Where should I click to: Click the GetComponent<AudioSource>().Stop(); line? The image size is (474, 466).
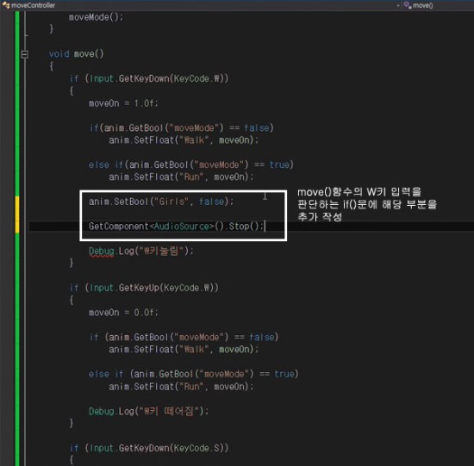(177, 227)
